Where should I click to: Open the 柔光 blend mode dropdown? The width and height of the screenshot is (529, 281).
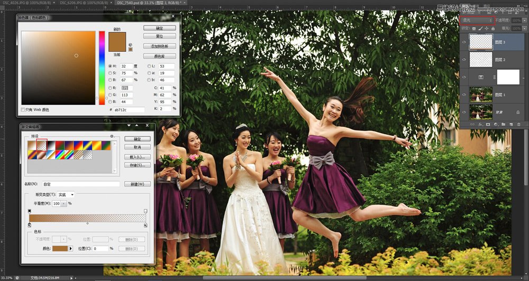tap(476, 20)
